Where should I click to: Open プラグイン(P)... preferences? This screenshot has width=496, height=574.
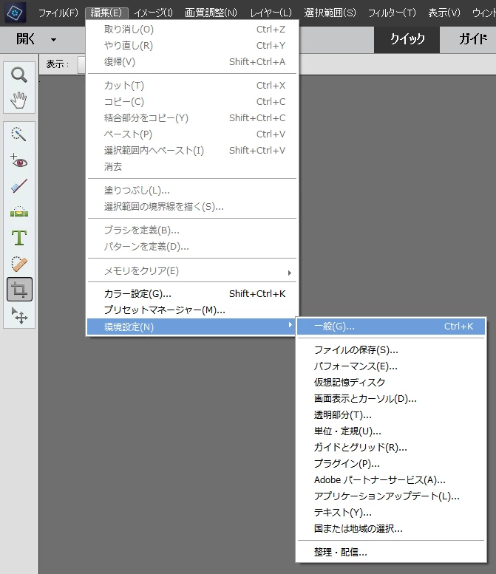pos(391,463)
